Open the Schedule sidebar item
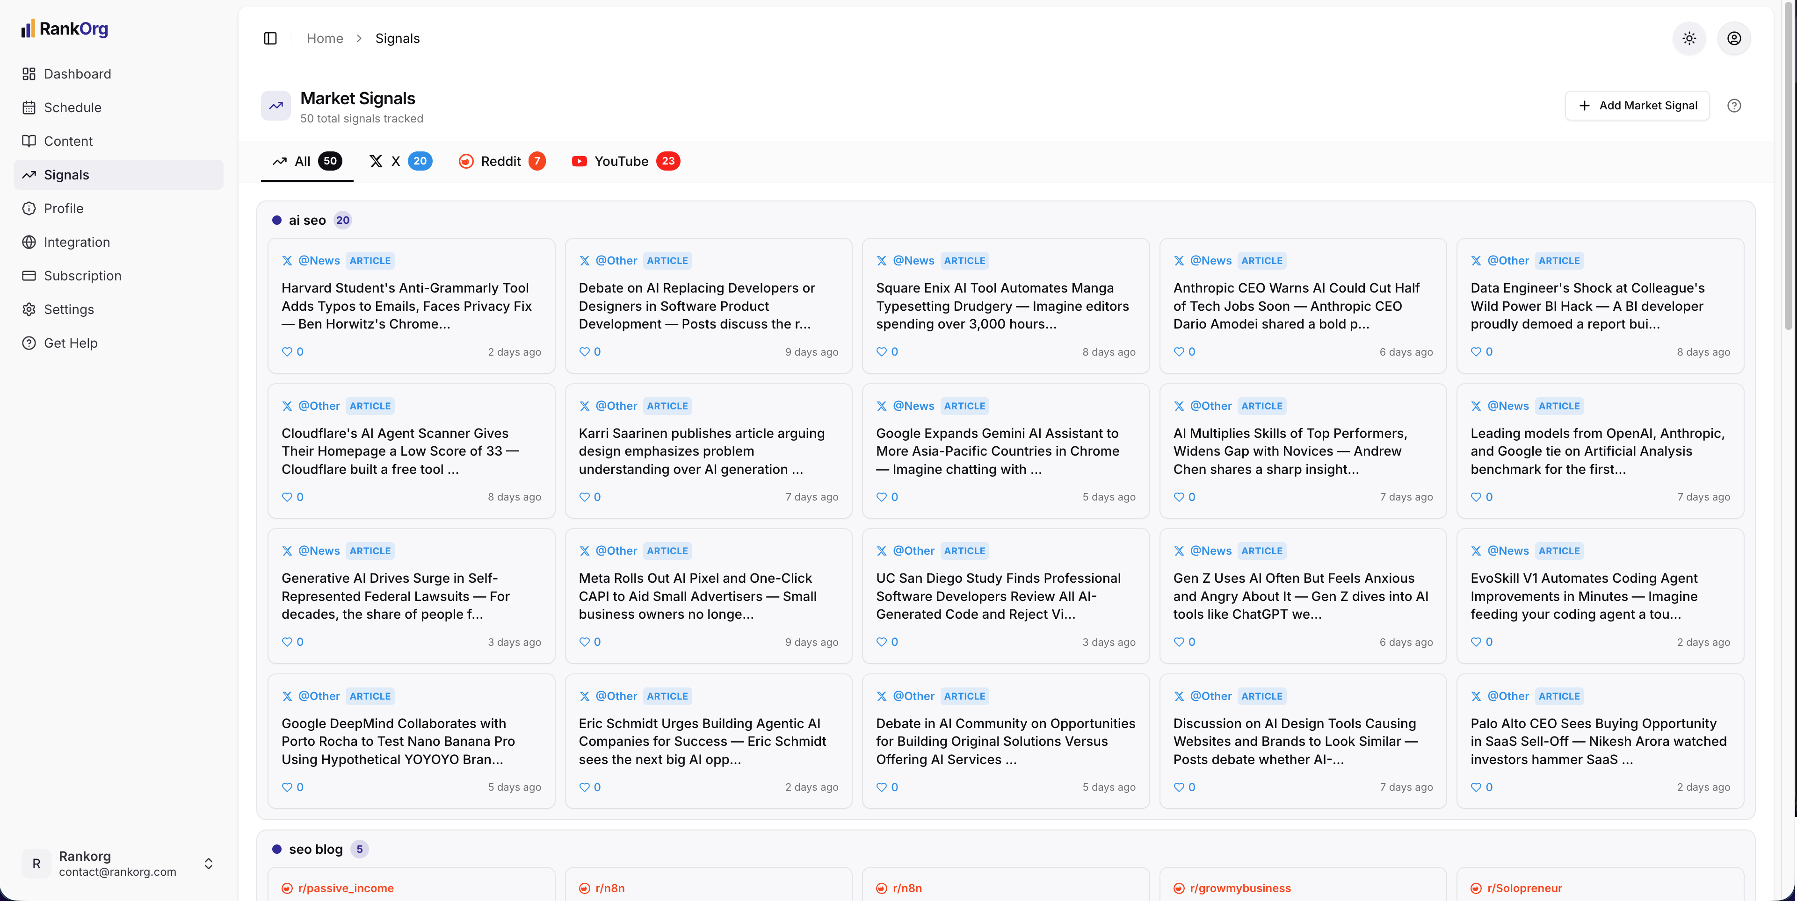The width and height of the screenshot is (1797, 901). point(119,107)
